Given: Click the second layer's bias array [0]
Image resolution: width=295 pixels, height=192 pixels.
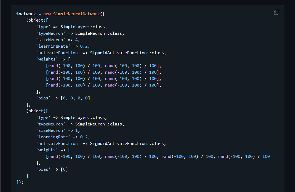Looking at the screenshot, I should point(64,169).
